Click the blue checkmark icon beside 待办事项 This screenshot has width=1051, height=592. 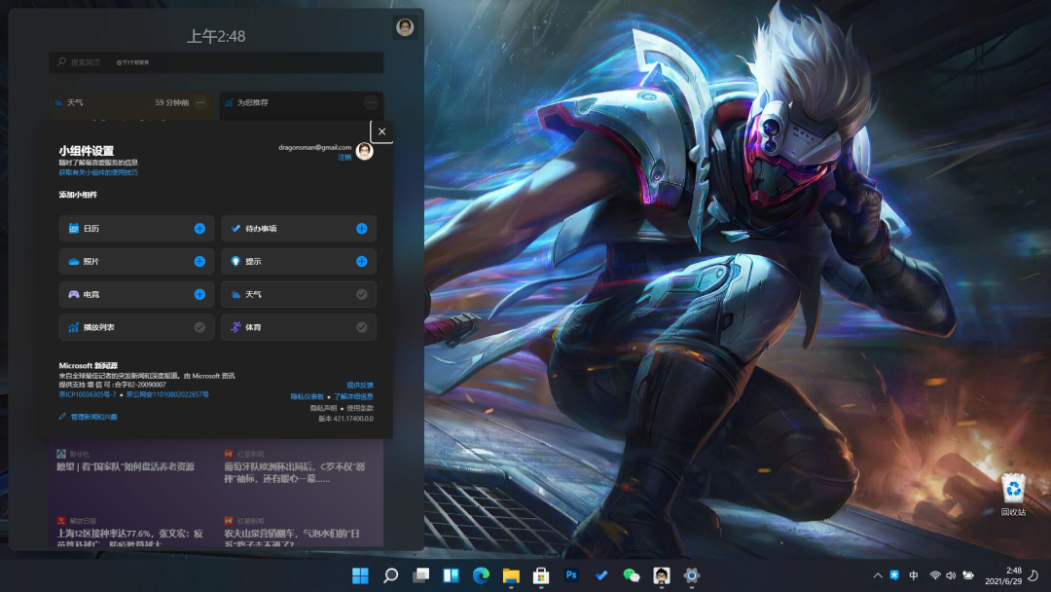point(236,229)
